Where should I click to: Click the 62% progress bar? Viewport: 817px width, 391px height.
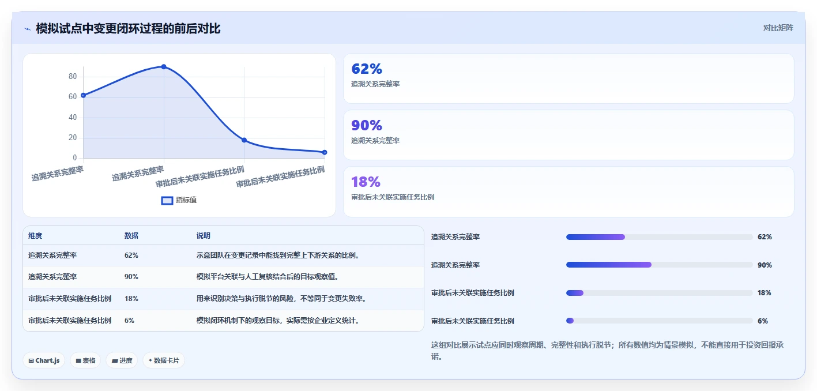(659, 237)
